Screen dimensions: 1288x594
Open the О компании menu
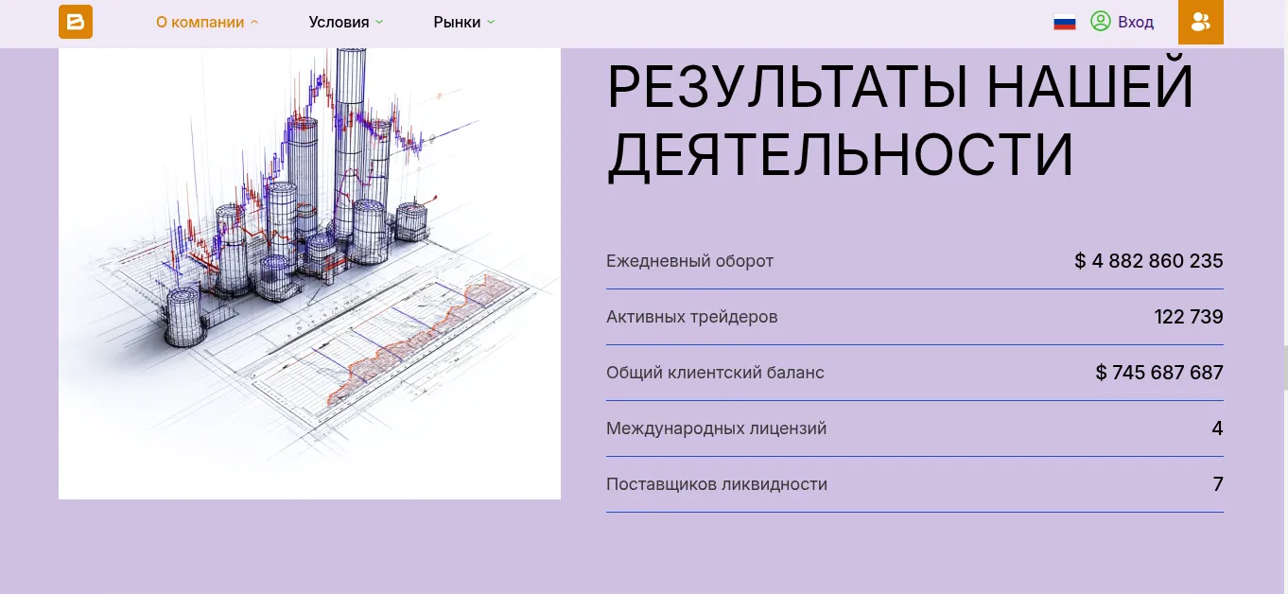coord(200,22)
